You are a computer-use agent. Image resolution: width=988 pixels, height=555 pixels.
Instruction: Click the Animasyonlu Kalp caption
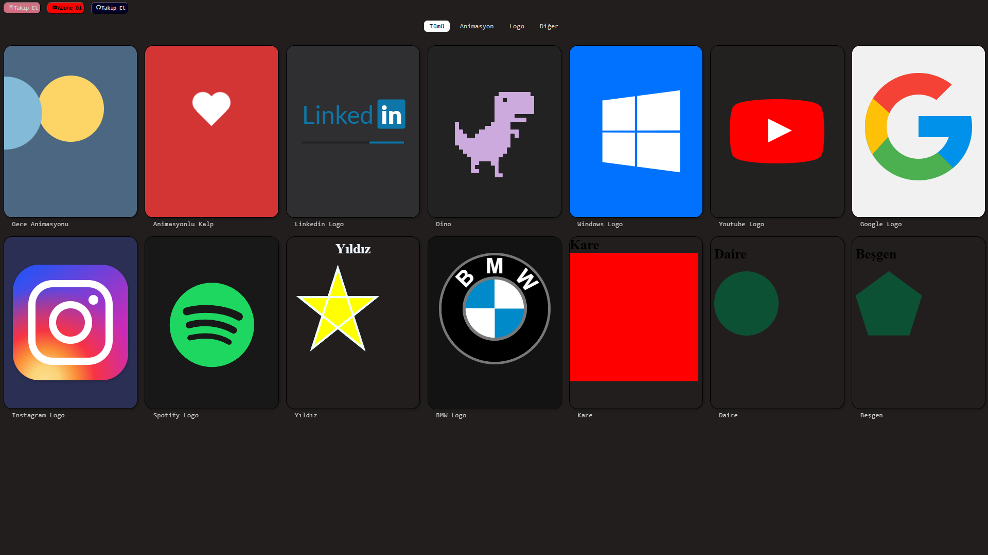point(183,224)
